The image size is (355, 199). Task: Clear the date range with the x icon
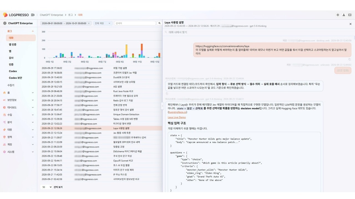(89, 23)
